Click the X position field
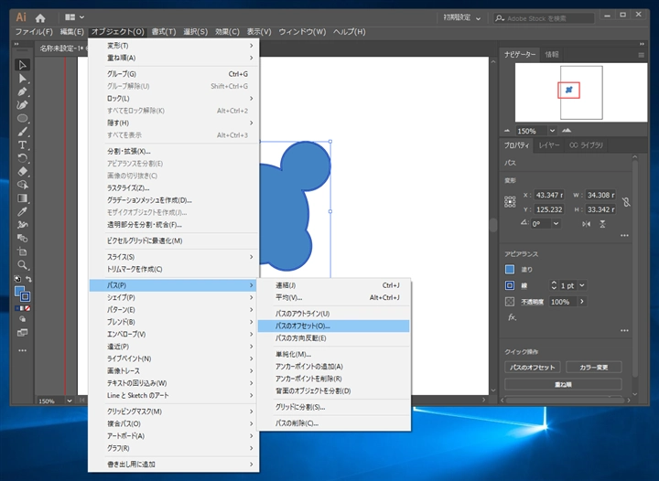 [x=549, y=195]
